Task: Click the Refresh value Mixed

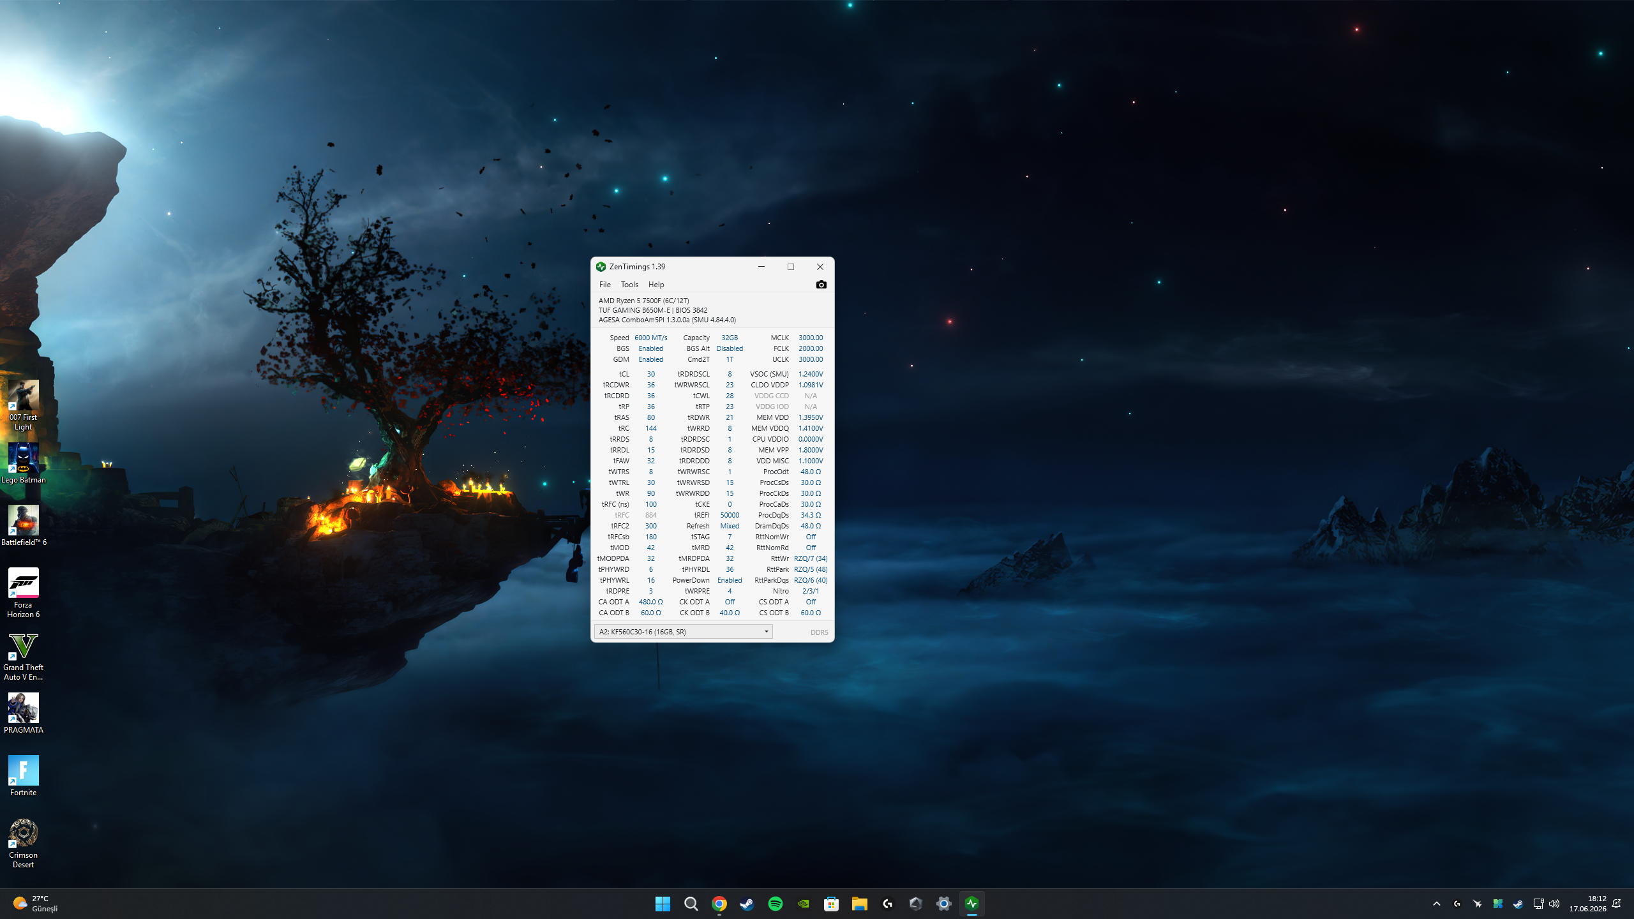Action: click(x=730, y=526)
